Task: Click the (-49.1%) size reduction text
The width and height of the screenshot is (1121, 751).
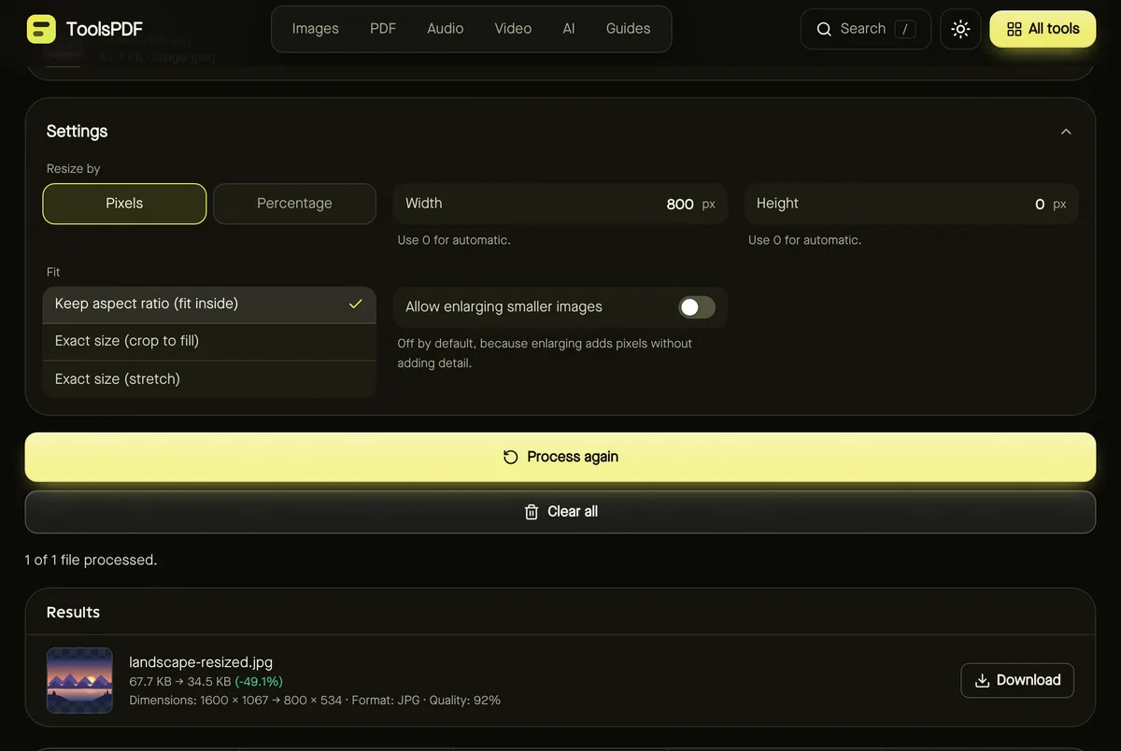Action: (x=259, y=681)
